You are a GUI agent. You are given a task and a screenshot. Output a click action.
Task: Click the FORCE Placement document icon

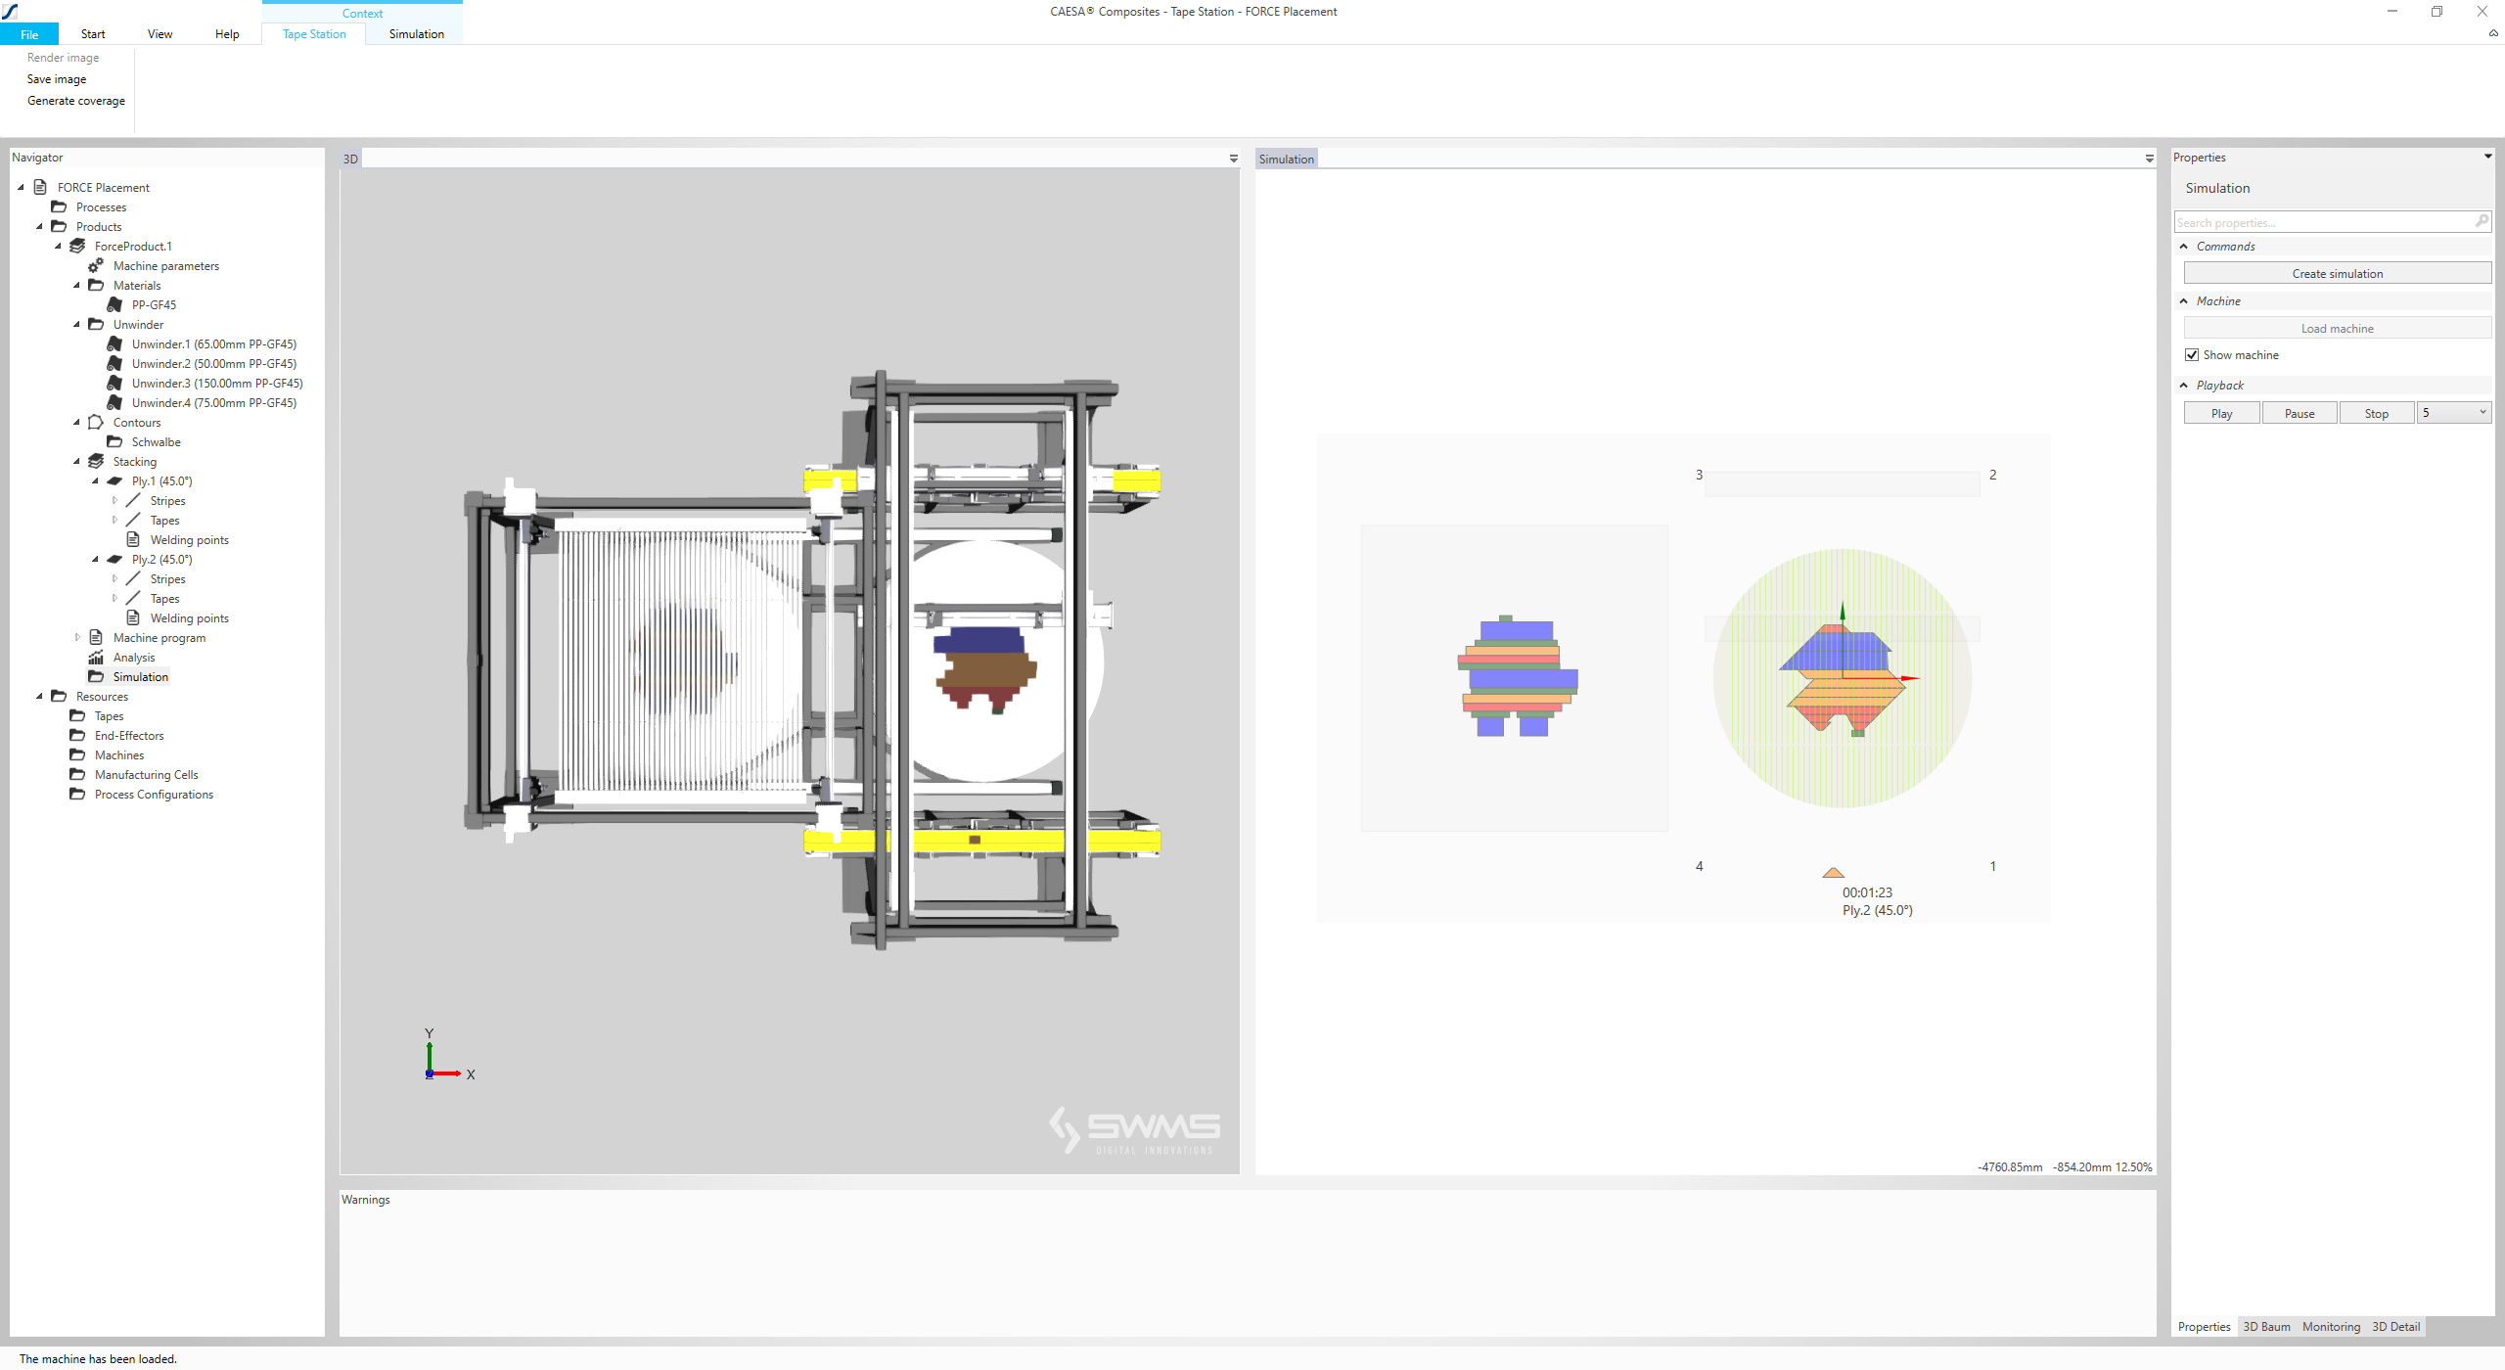[40, 187]
